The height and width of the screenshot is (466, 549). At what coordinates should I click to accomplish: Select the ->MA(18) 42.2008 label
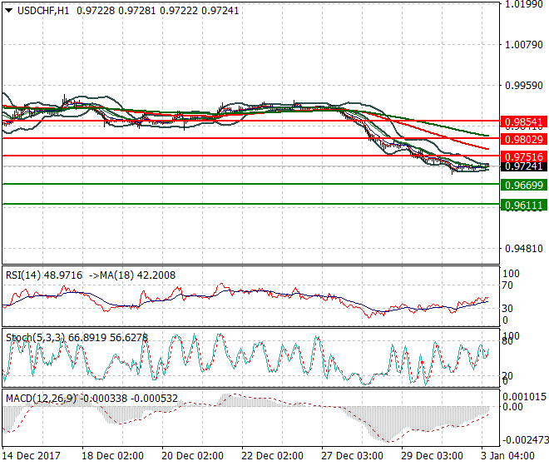132,275
